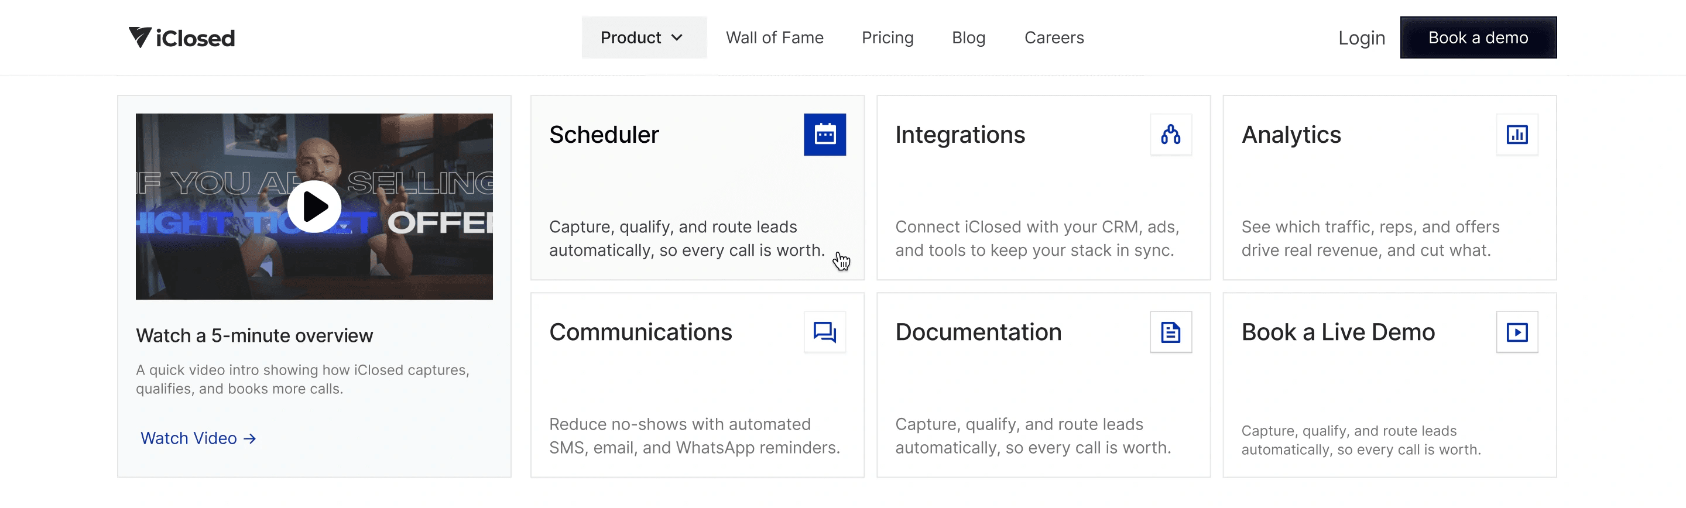Click the Login link

pyautogui.click(x=1361, y=37)
